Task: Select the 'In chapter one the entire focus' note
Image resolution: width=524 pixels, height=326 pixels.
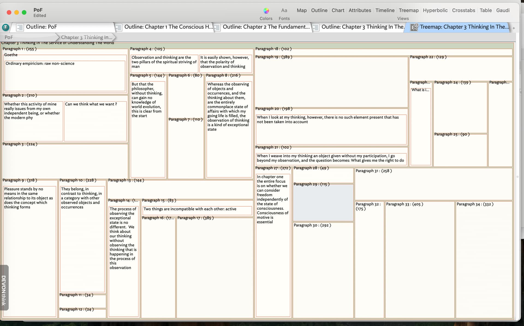Action: tap(273, 245)
